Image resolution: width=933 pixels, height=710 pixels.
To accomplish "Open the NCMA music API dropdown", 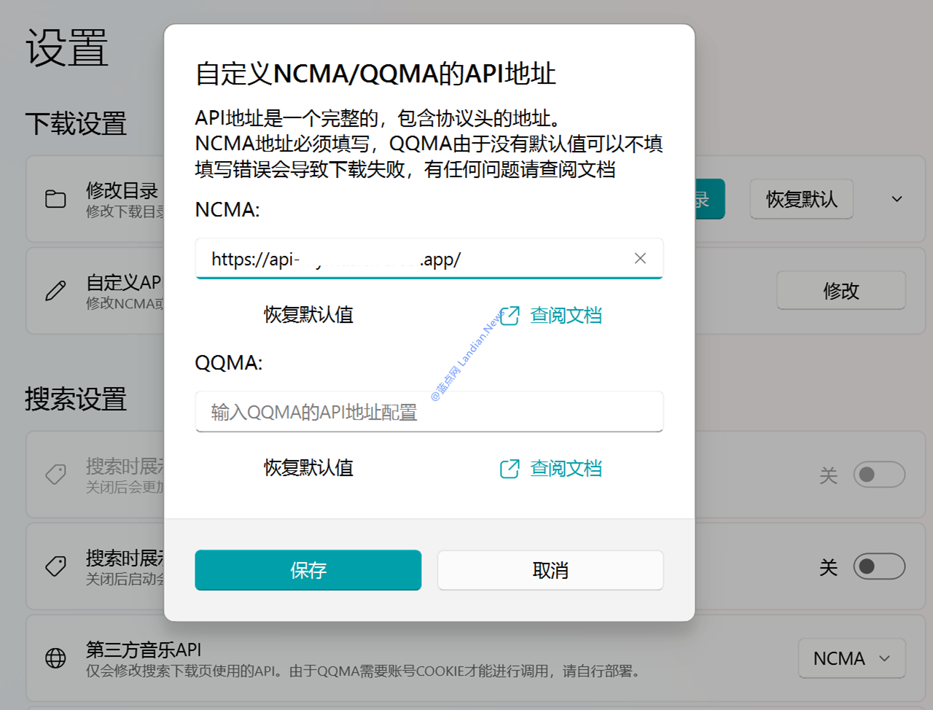I will pyautogui.click(x=851, y=658).
